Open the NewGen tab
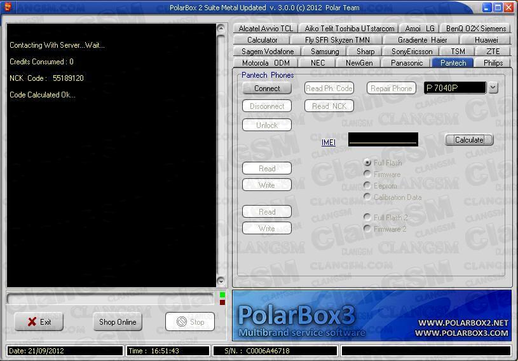The image size is (518, 361). [x=359, y=63]
